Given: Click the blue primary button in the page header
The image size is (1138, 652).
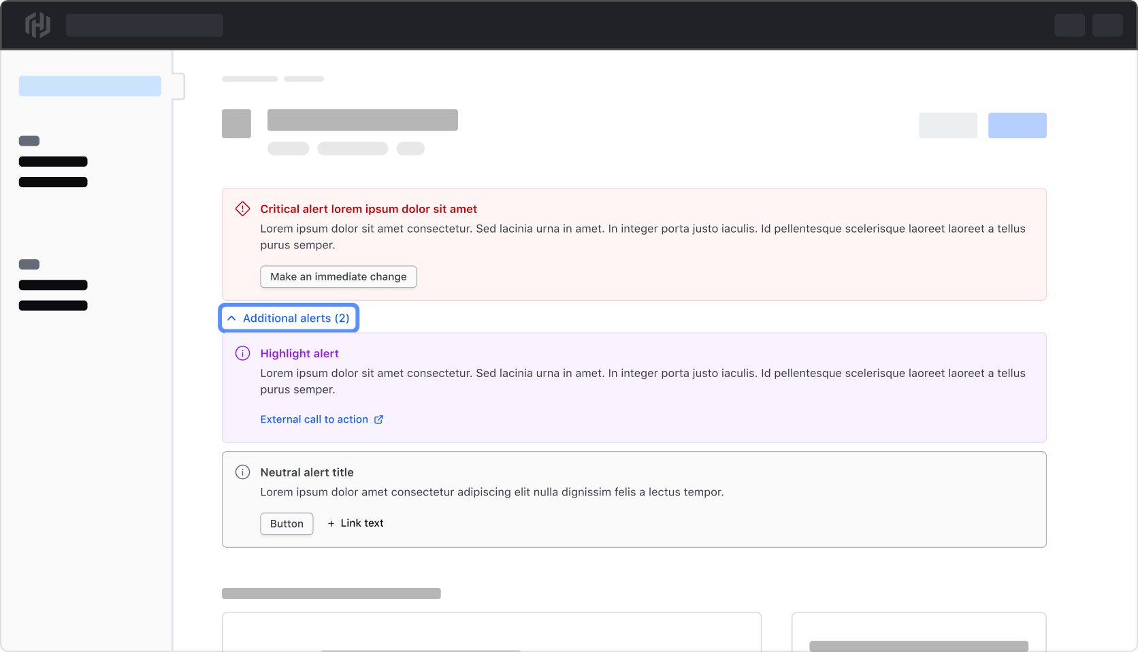Looking at the screenshot, I should (x=1017, y=126).
